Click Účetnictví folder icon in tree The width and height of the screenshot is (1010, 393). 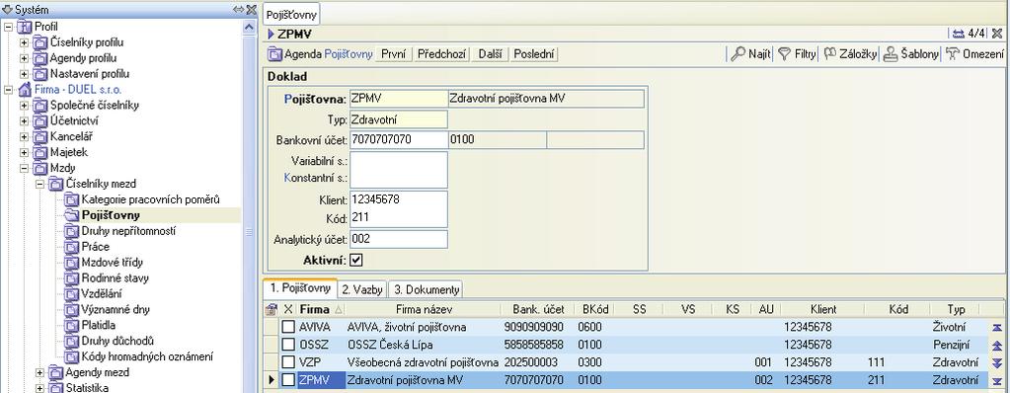40,120
